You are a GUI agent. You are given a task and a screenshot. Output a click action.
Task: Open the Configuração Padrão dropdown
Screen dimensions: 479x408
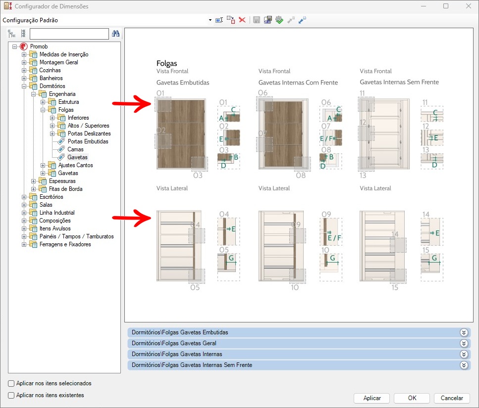[210, 20]
